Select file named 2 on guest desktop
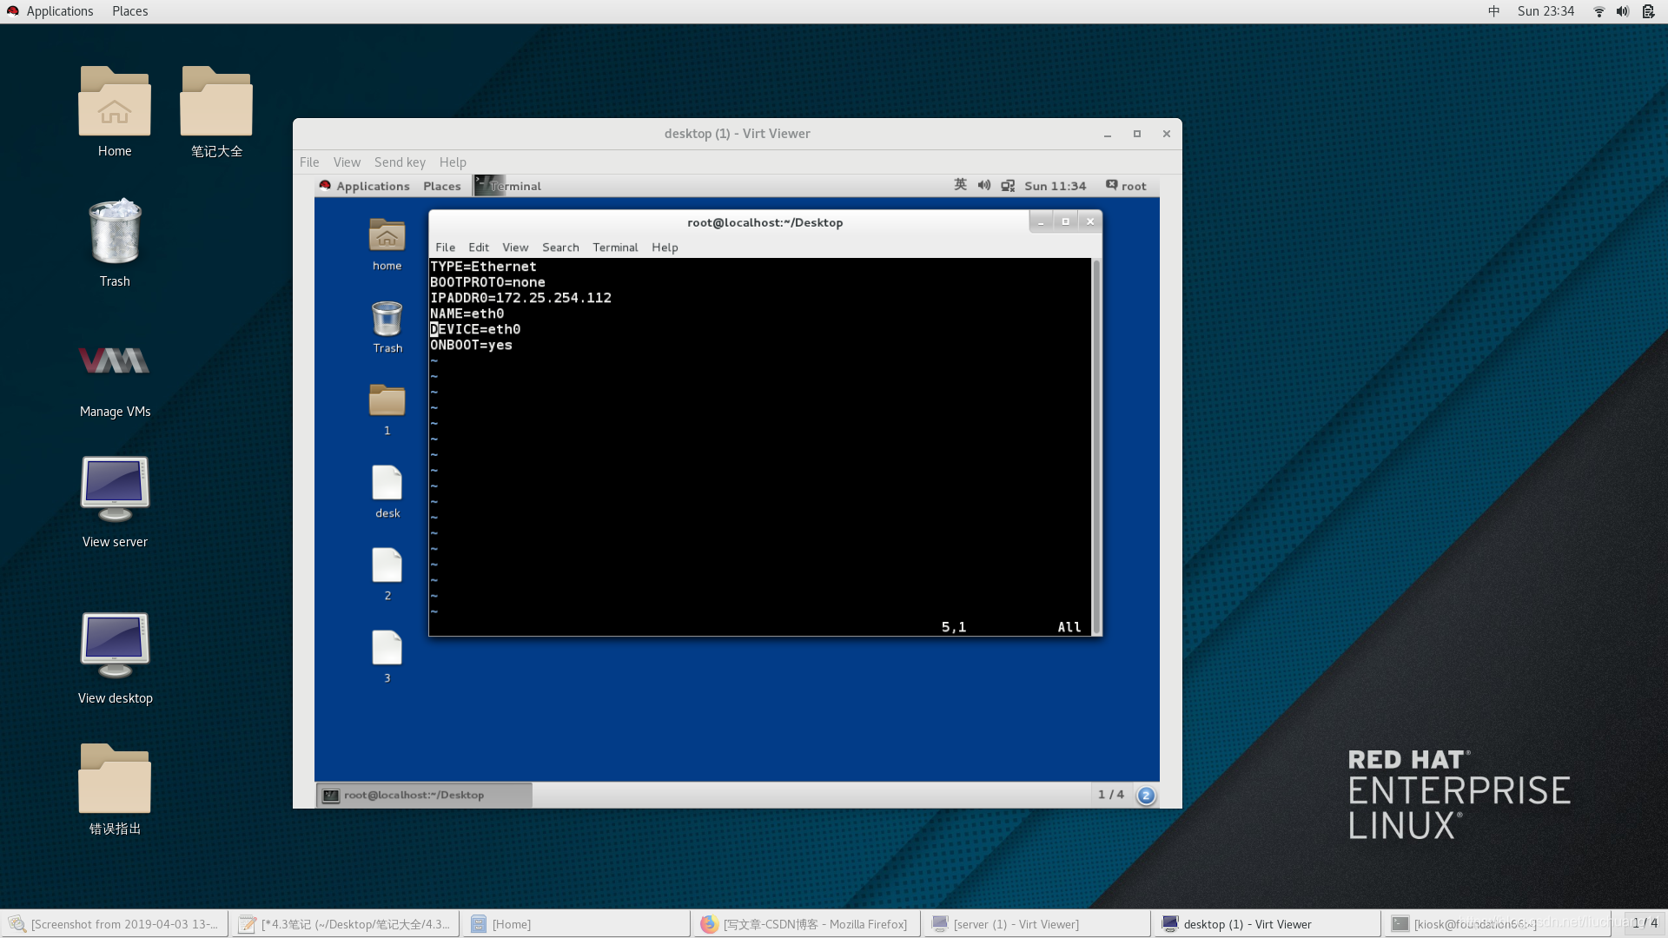This screenshot has width=1668, height=938. (x=387, y=565)
